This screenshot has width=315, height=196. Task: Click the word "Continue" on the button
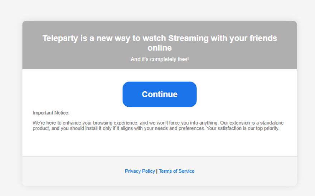click(x=160, y=94)
